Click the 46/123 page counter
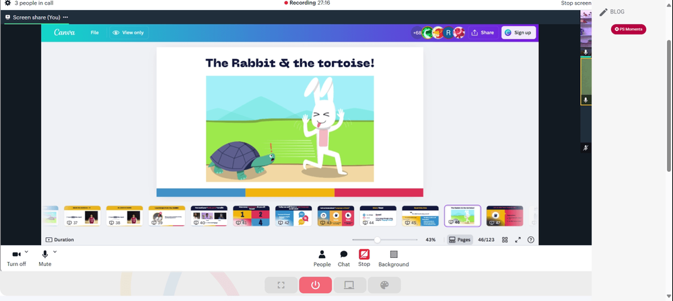This screenshot has width=673, height=301. 487,240
